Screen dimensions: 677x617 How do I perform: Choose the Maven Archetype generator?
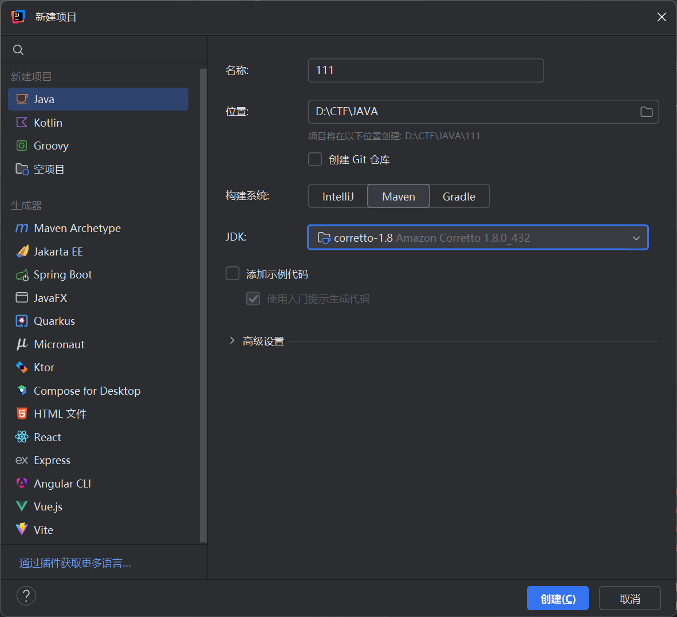(x=98, y=228)
